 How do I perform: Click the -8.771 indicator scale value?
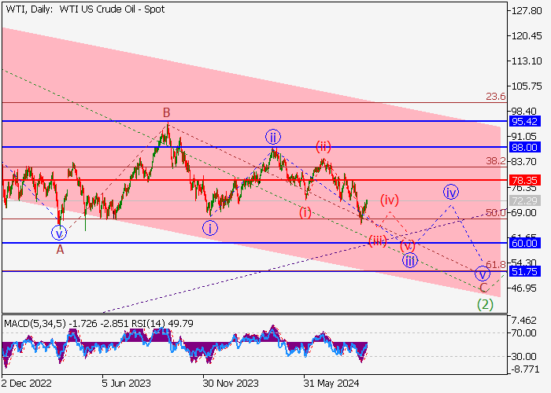click(524, 369)
